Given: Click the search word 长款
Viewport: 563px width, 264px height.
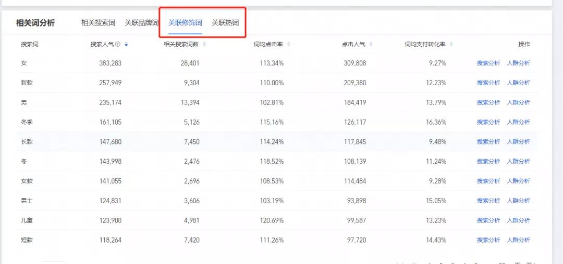Looking at the screenshot, I should tap(27, 142).
